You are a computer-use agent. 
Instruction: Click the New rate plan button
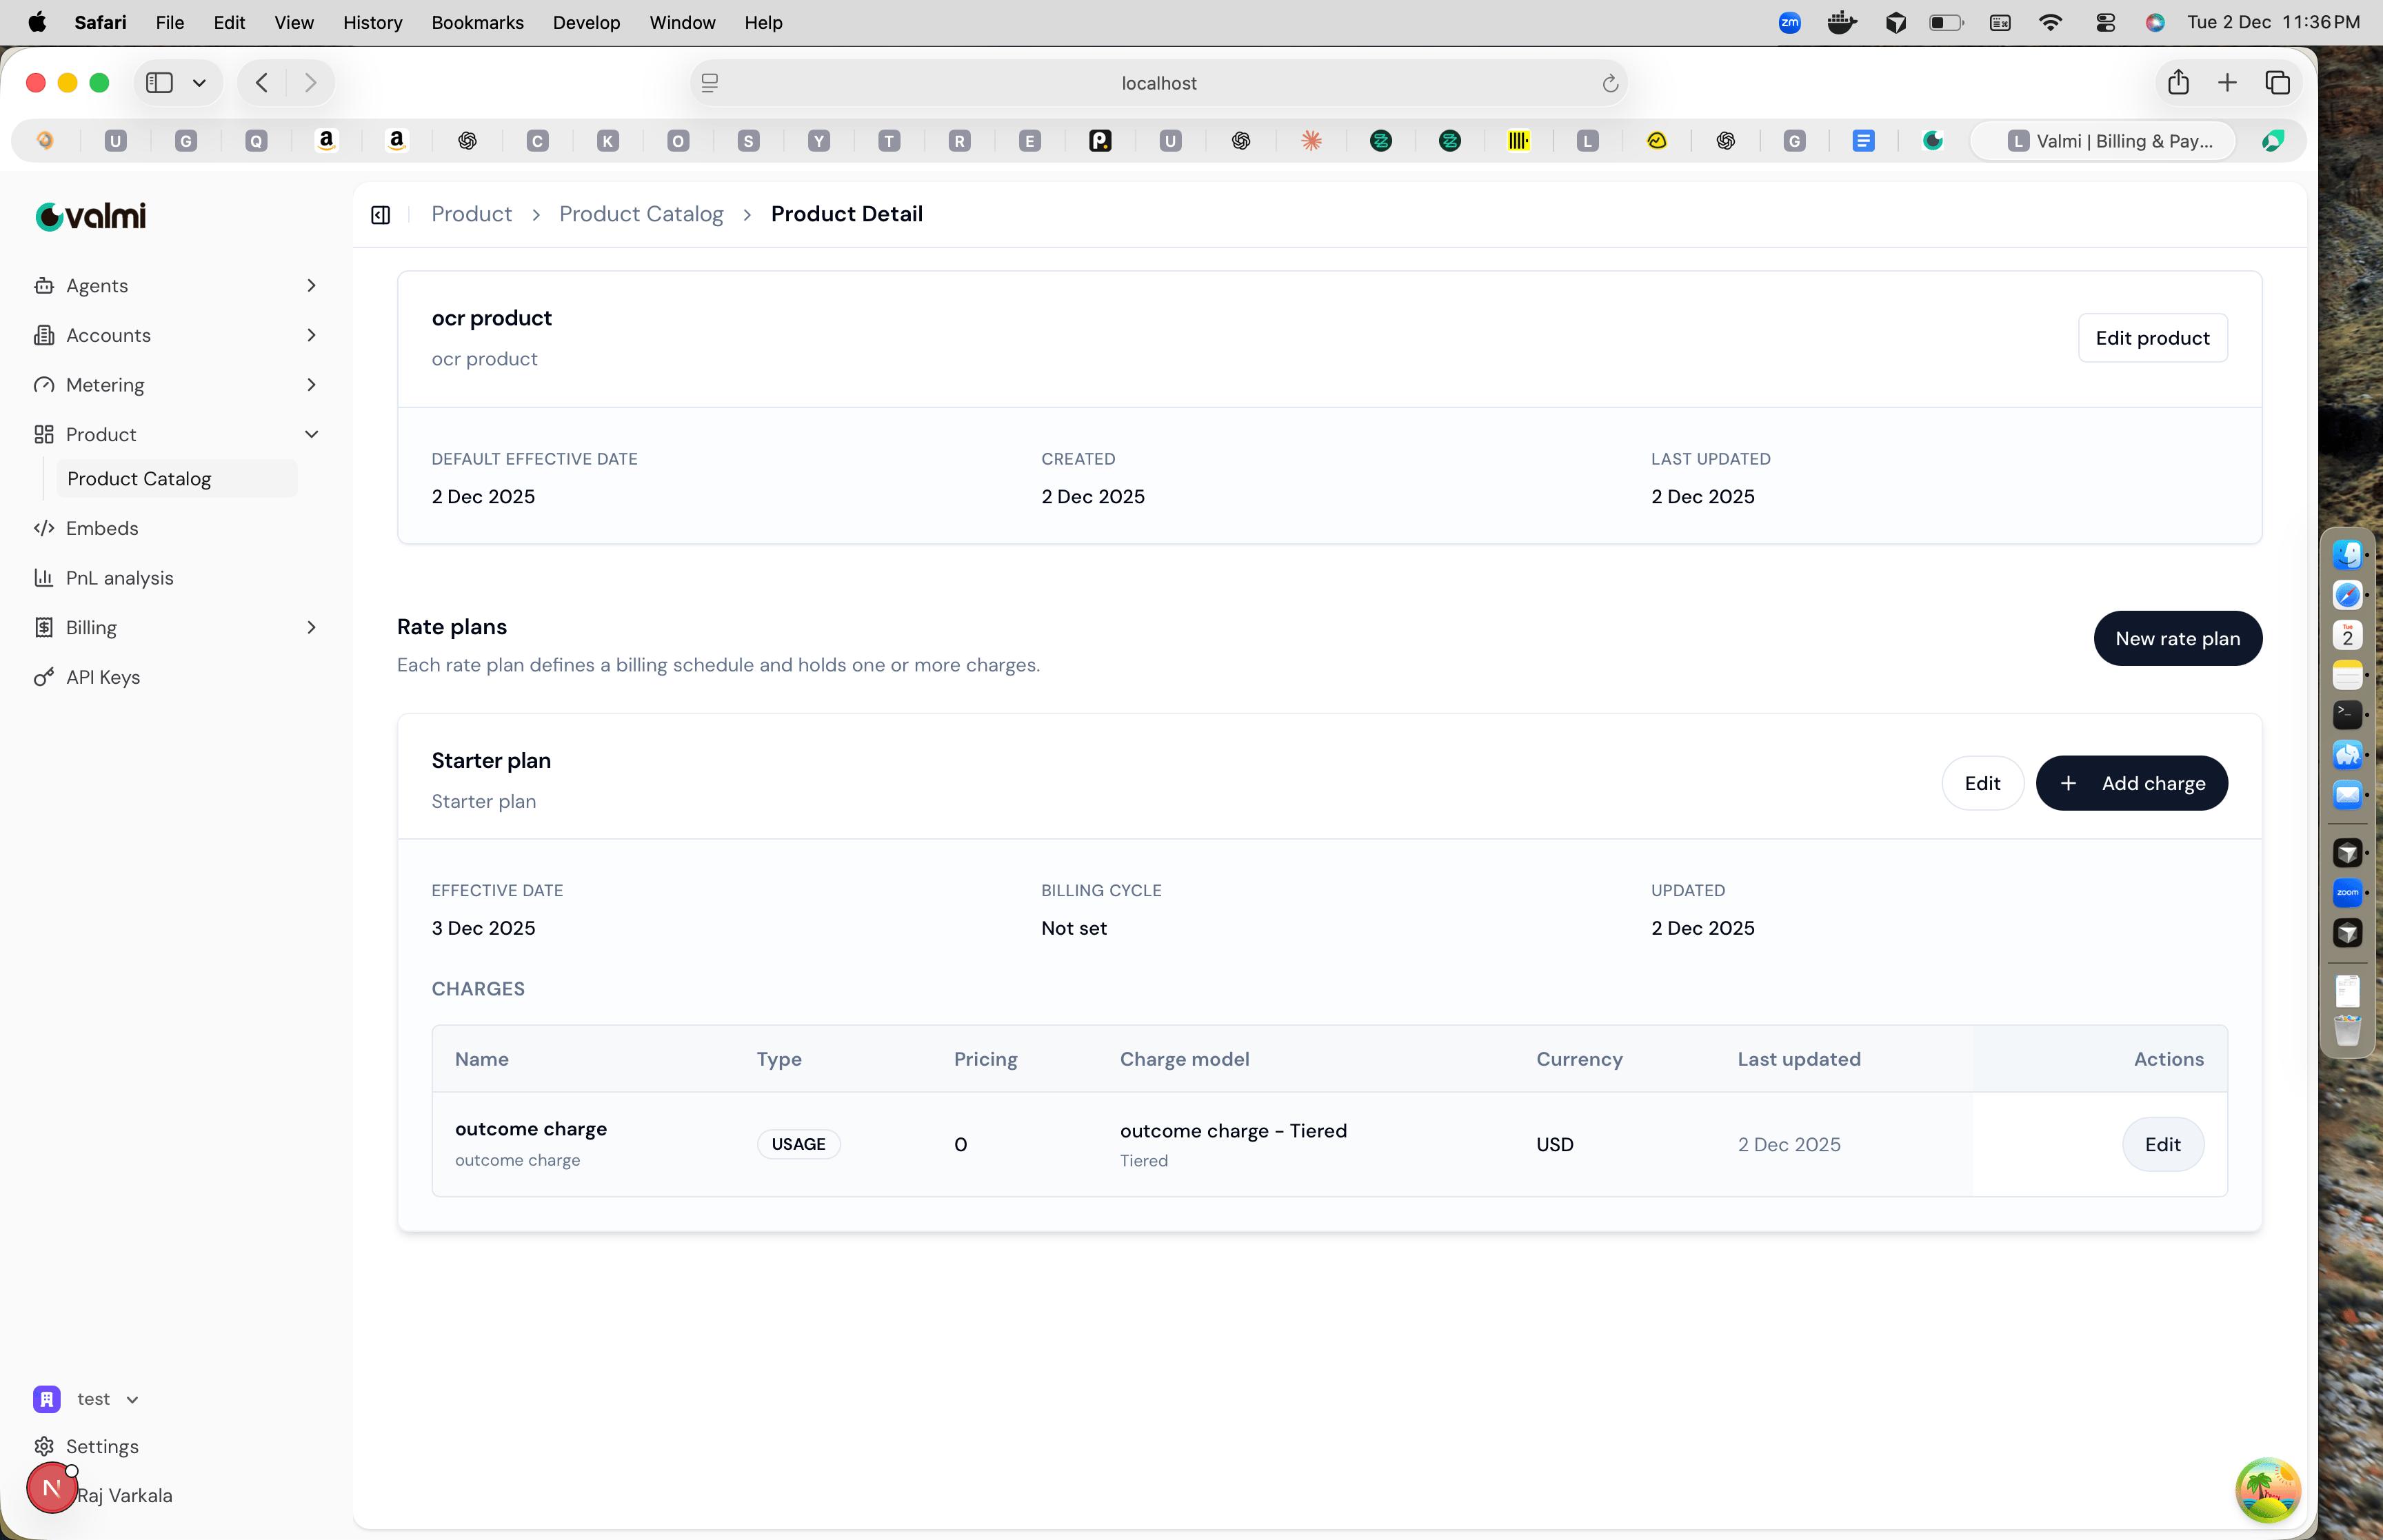[2177, 639]
